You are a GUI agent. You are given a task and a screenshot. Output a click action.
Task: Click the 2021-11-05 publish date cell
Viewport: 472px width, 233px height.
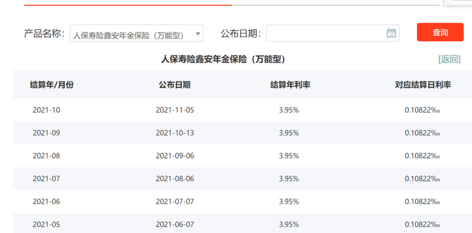pos(175,110)
